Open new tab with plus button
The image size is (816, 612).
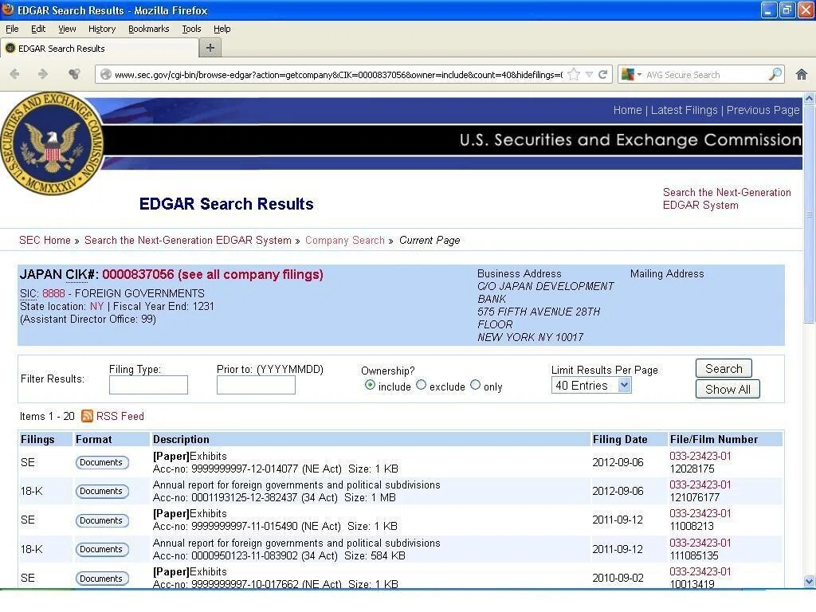[x=210, y=48]
